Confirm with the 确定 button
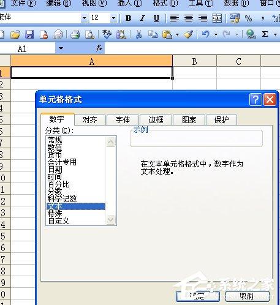The image size is (280, 305). tap(198, 296)
